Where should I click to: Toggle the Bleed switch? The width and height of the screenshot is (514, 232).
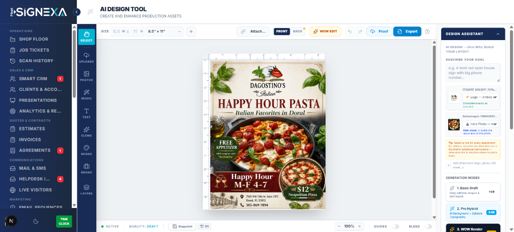click(x=428, y=226)
